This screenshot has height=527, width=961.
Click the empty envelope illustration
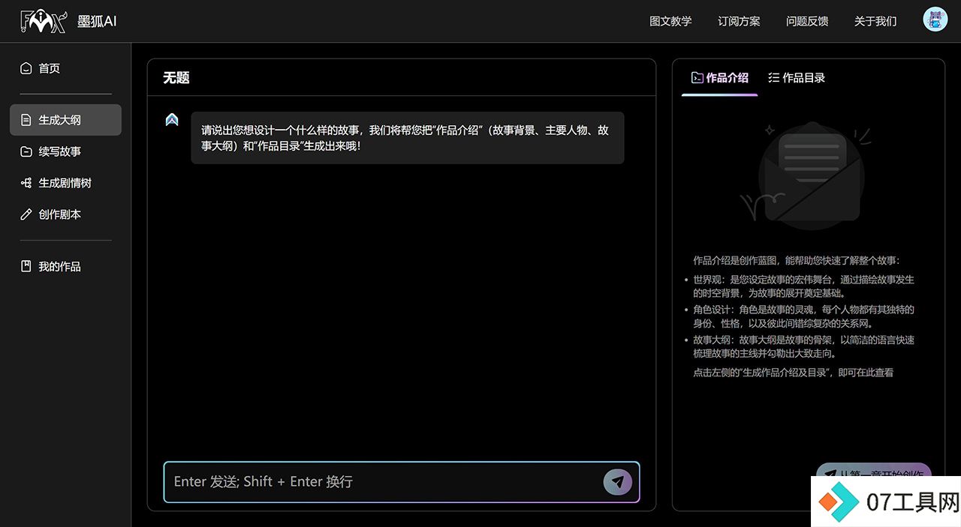tap(808, 176)
